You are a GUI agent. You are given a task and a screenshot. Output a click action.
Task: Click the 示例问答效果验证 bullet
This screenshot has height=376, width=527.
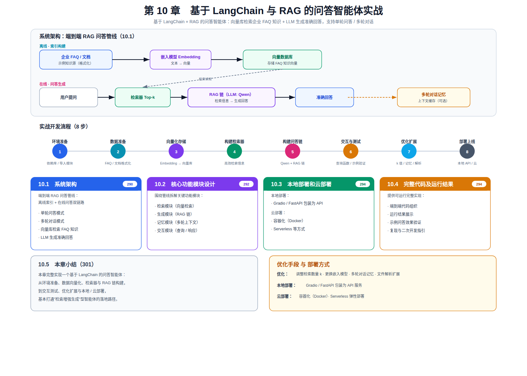click(x=404, y=222)
